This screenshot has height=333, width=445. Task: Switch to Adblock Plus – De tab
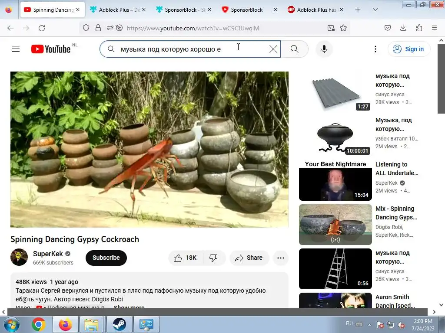click(118, 10)
